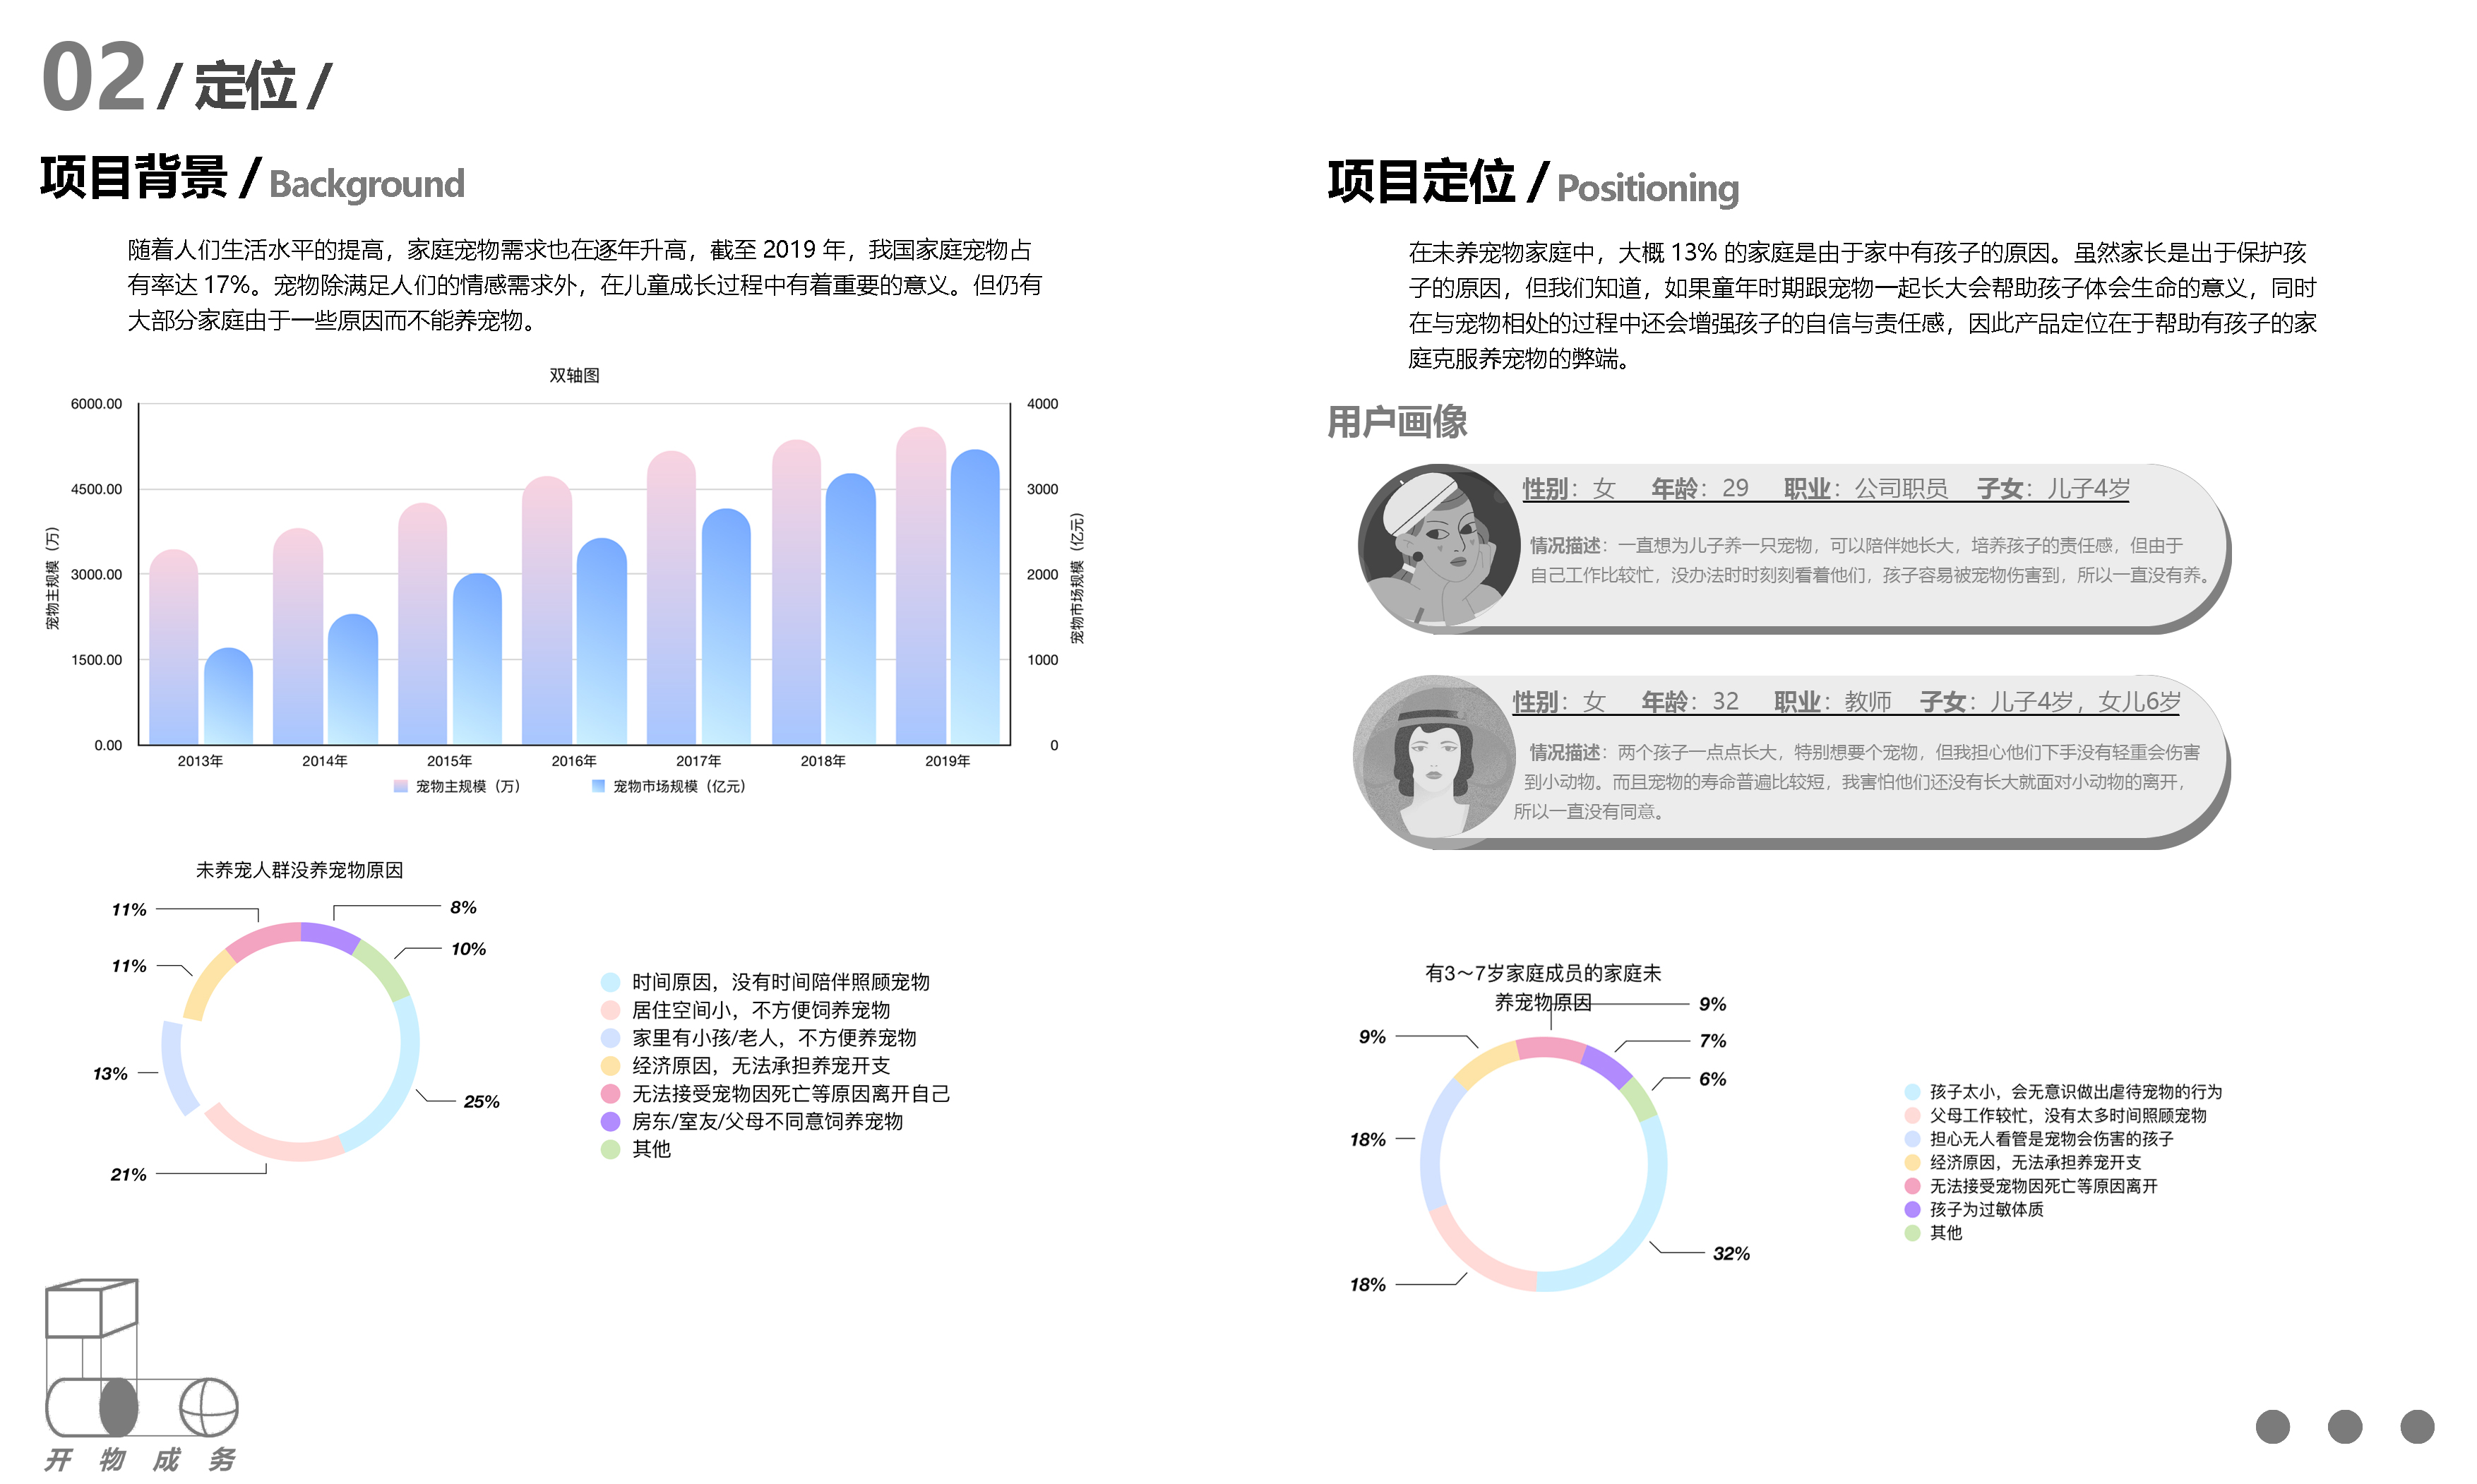Click the 宠物市场规模（亿元）legend marker under bar chart
The width and height of the screenshot is (2477, 1484).
[x=598, y=786]
